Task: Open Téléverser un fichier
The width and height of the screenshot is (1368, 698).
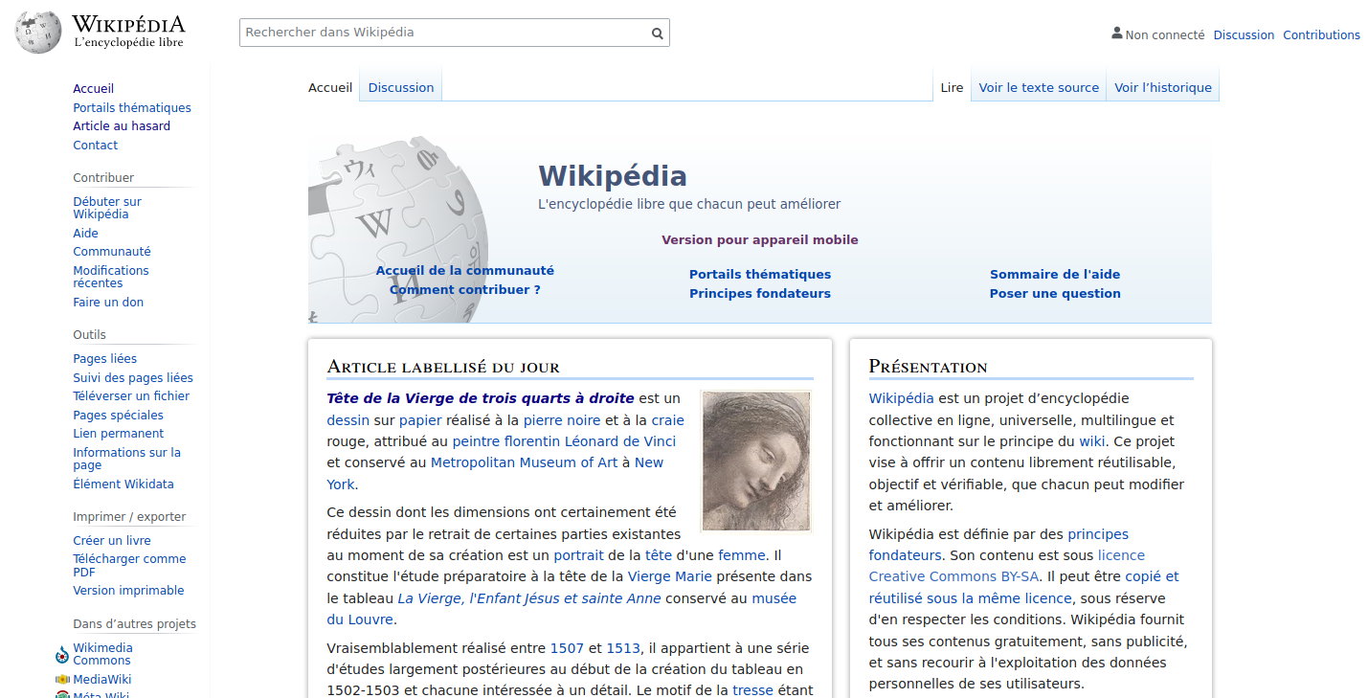Action: (131, 396)
